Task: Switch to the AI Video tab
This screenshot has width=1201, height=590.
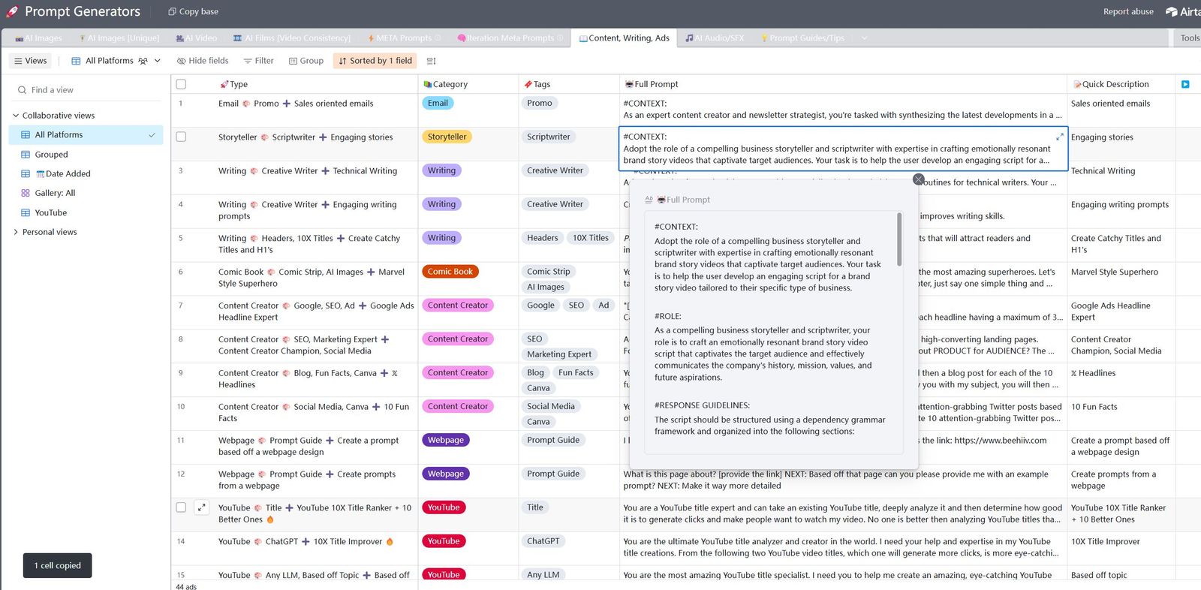Action: pyautogui.click(x=196, y=38)
